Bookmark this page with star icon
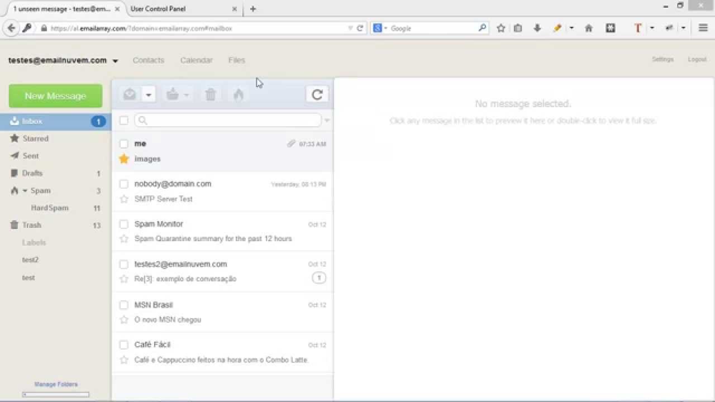Viewport: 715px width, 402px height. point(501,28)
